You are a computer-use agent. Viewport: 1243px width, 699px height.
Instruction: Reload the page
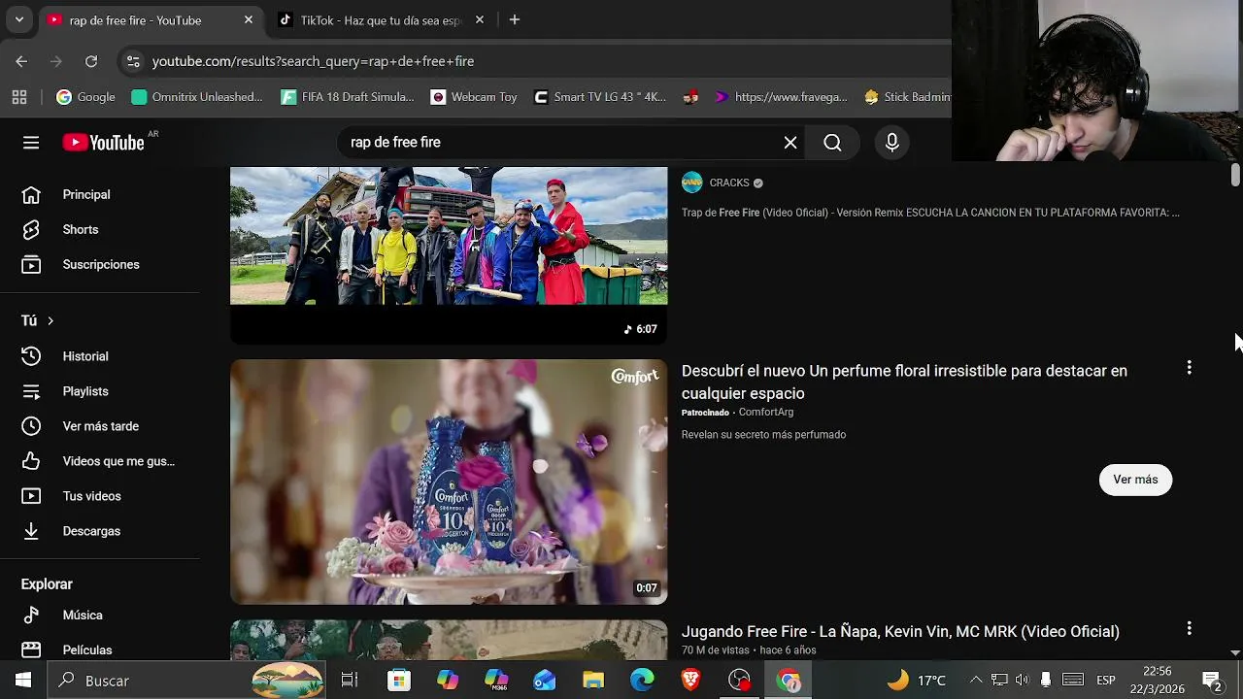pos(90,61)
